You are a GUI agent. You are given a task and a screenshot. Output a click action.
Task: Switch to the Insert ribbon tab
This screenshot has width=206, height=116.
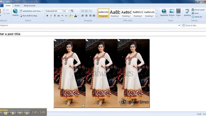17,6
